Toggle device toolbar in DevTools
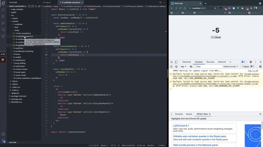263x147 pixels. (x=176, y=62)
